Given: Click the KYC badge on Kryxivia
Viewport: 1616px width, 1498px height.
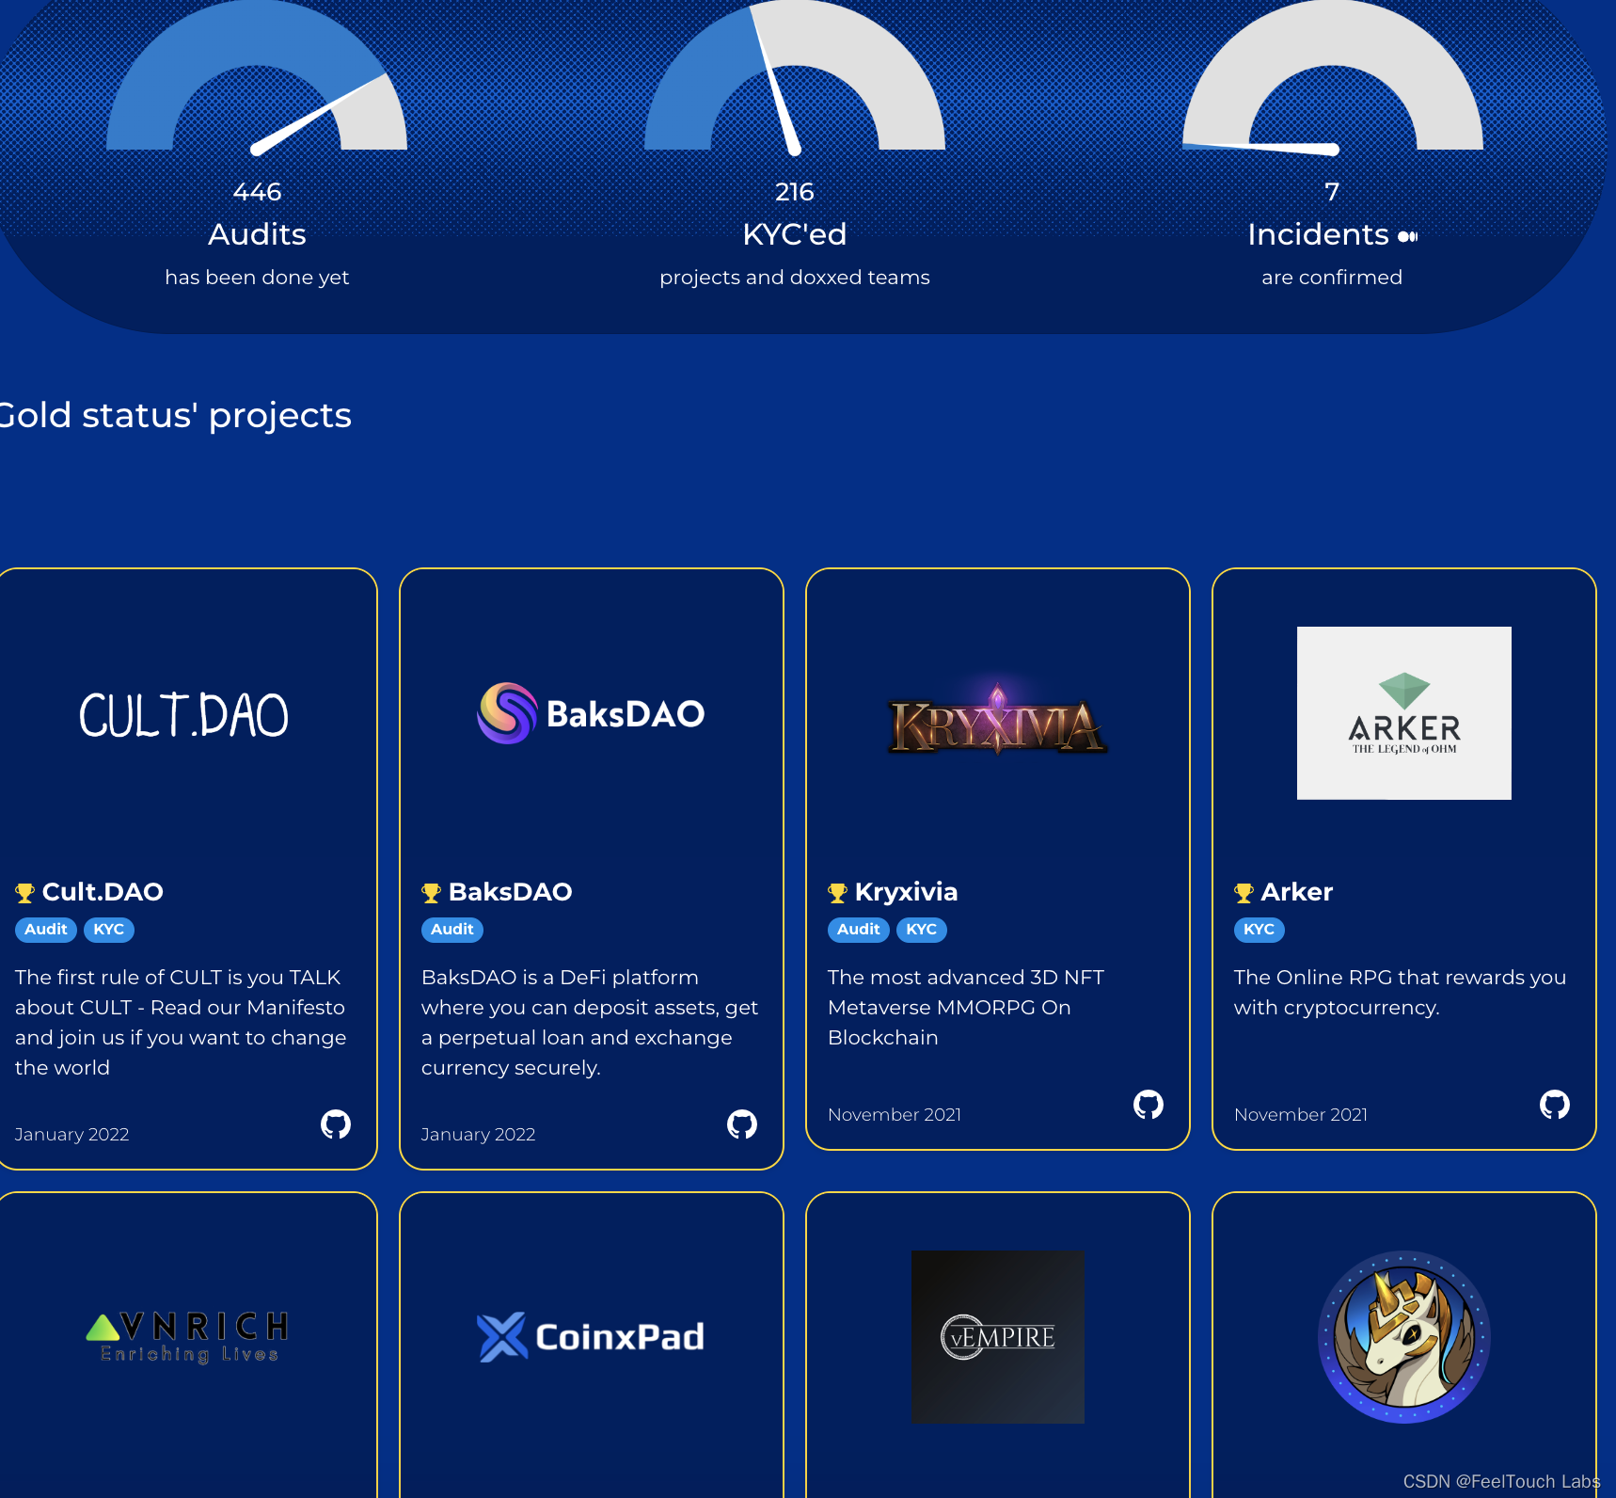Looking at the screenshot, I should pos(922,930).
